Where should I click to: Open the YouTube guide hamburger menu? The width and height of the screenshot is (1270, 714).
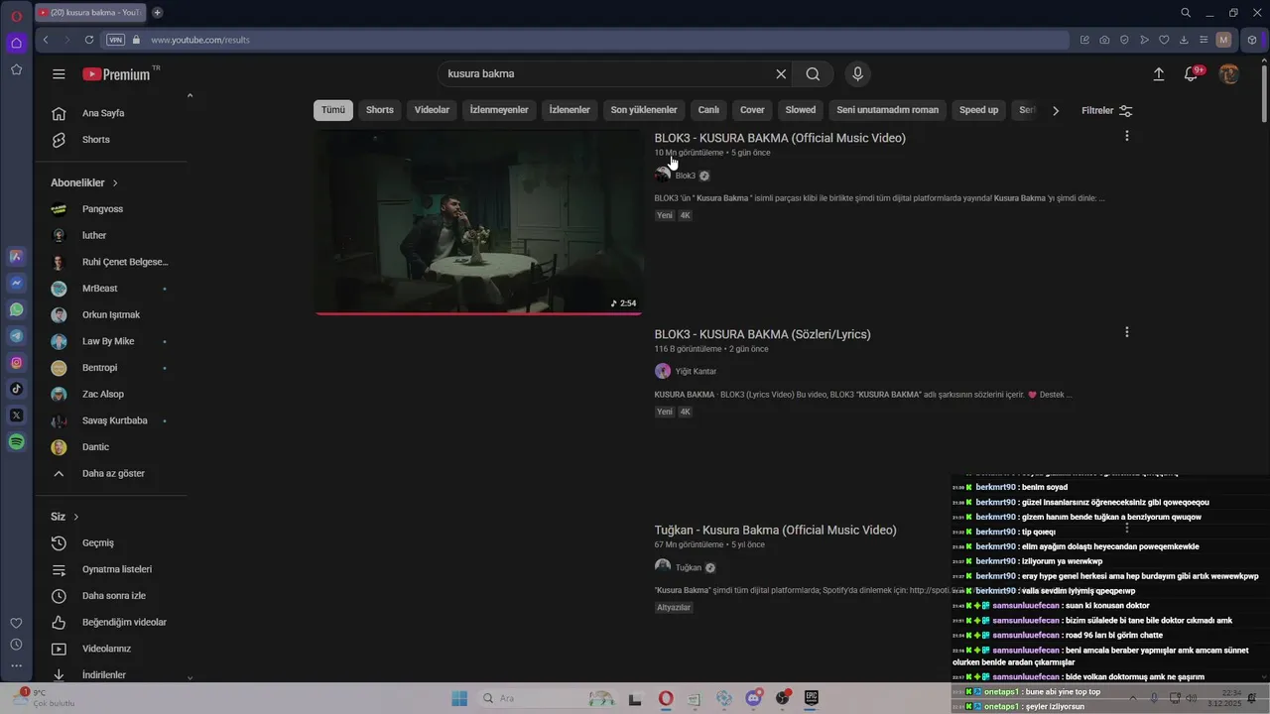[x=59, y=74]
